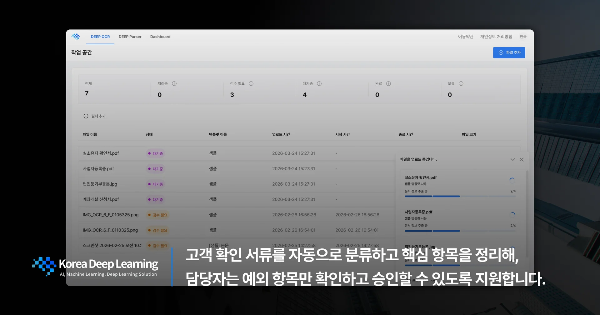Switch to the DEEP Parser tab
Screen dimensions: 600x315
130,37
